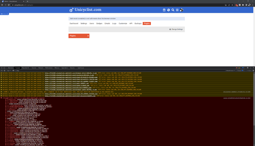Open the Default levels dropdown
The height and width of the screenshot is (146, 255).
230,71
